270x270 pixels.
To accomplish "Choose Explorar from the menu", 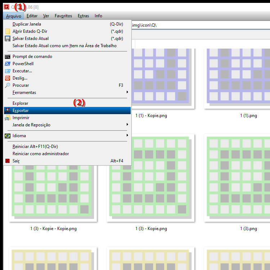I will click(67, 103).
